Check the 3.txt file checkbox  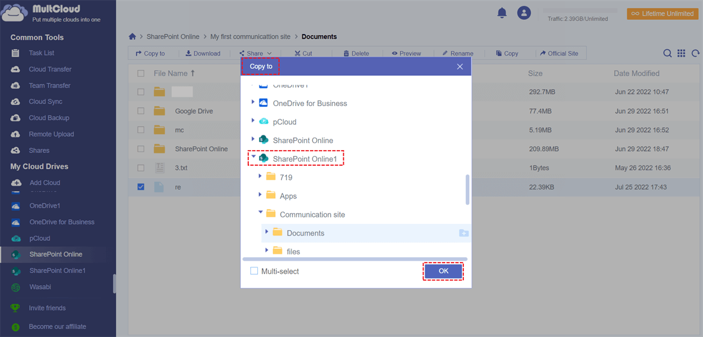click(141, 168)
